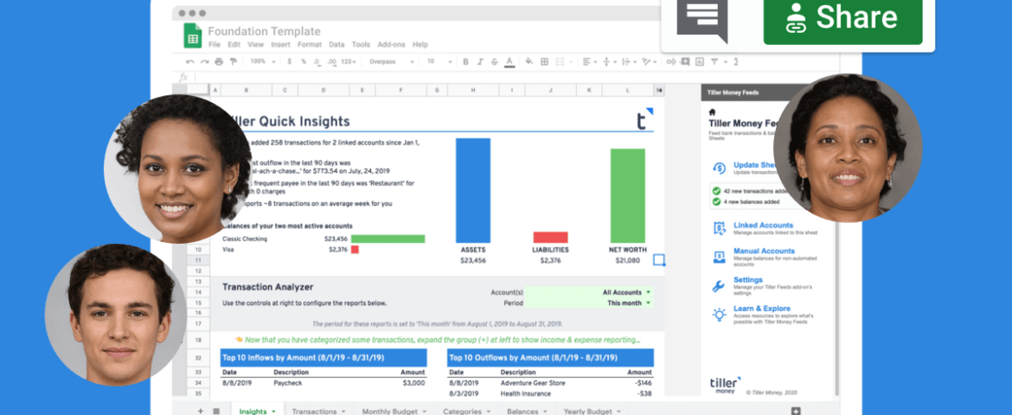This screenshot has height=415, width=1012.
Task: Open the Learn & Explore link
Action: click(761, 309)
